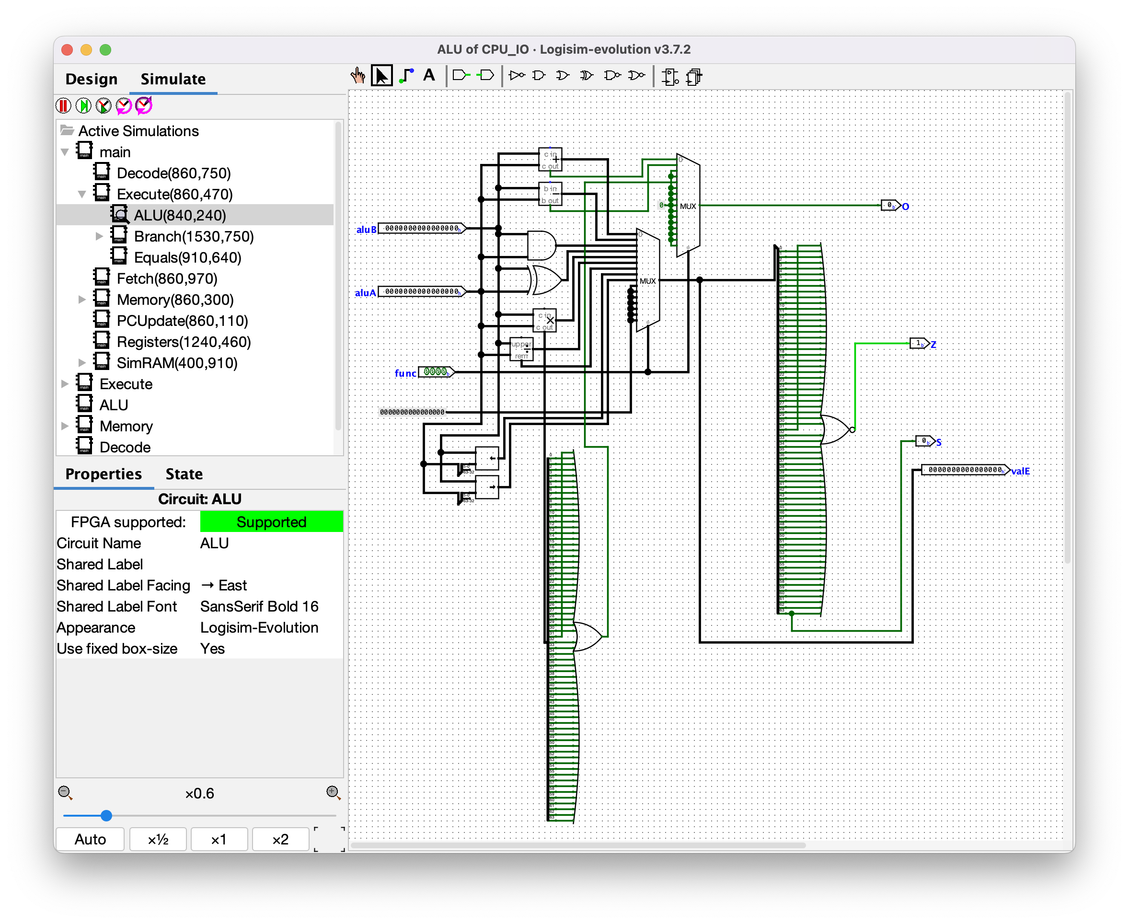
Task: Select the D flip-flop tool
Action: click(669, 77)
